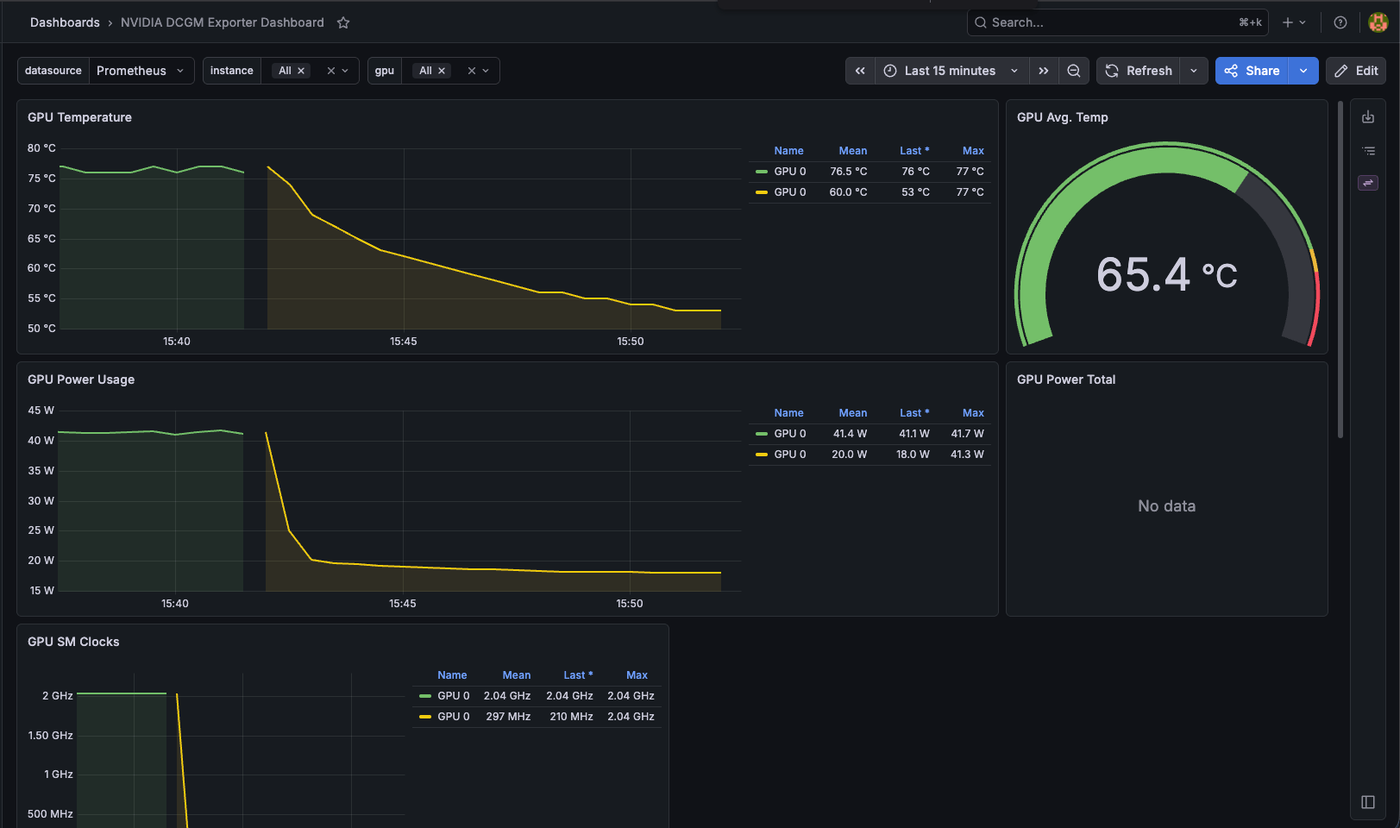Toggle GPU 0 series with mean 20.0 W
The image size is (1400, 828).
(x=790, y=455)
